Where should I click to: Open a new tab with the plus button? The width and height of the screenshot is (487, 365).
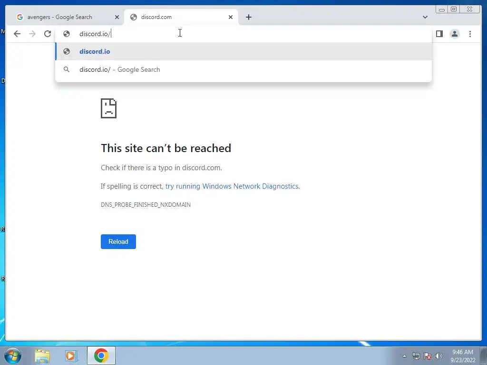[248, 17]
